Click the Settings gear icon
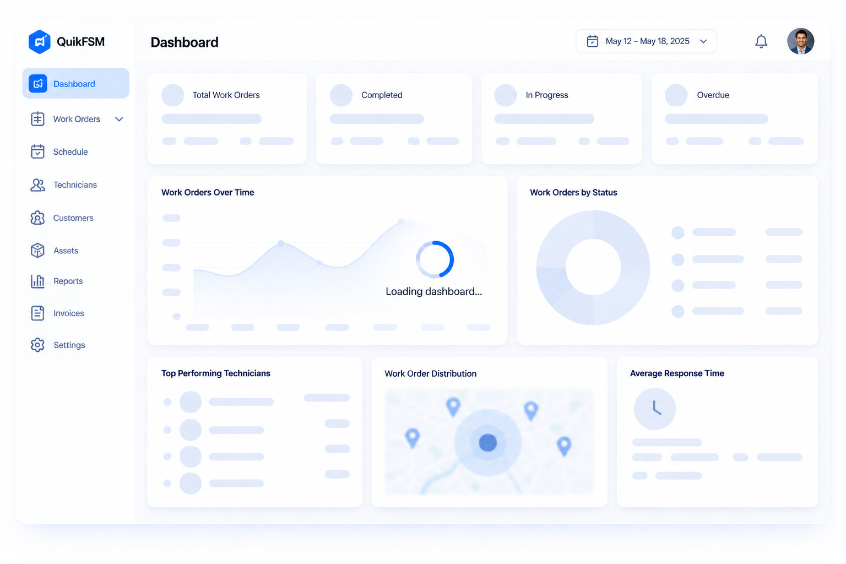The image size is (846, 564). (x=37, y=345)
